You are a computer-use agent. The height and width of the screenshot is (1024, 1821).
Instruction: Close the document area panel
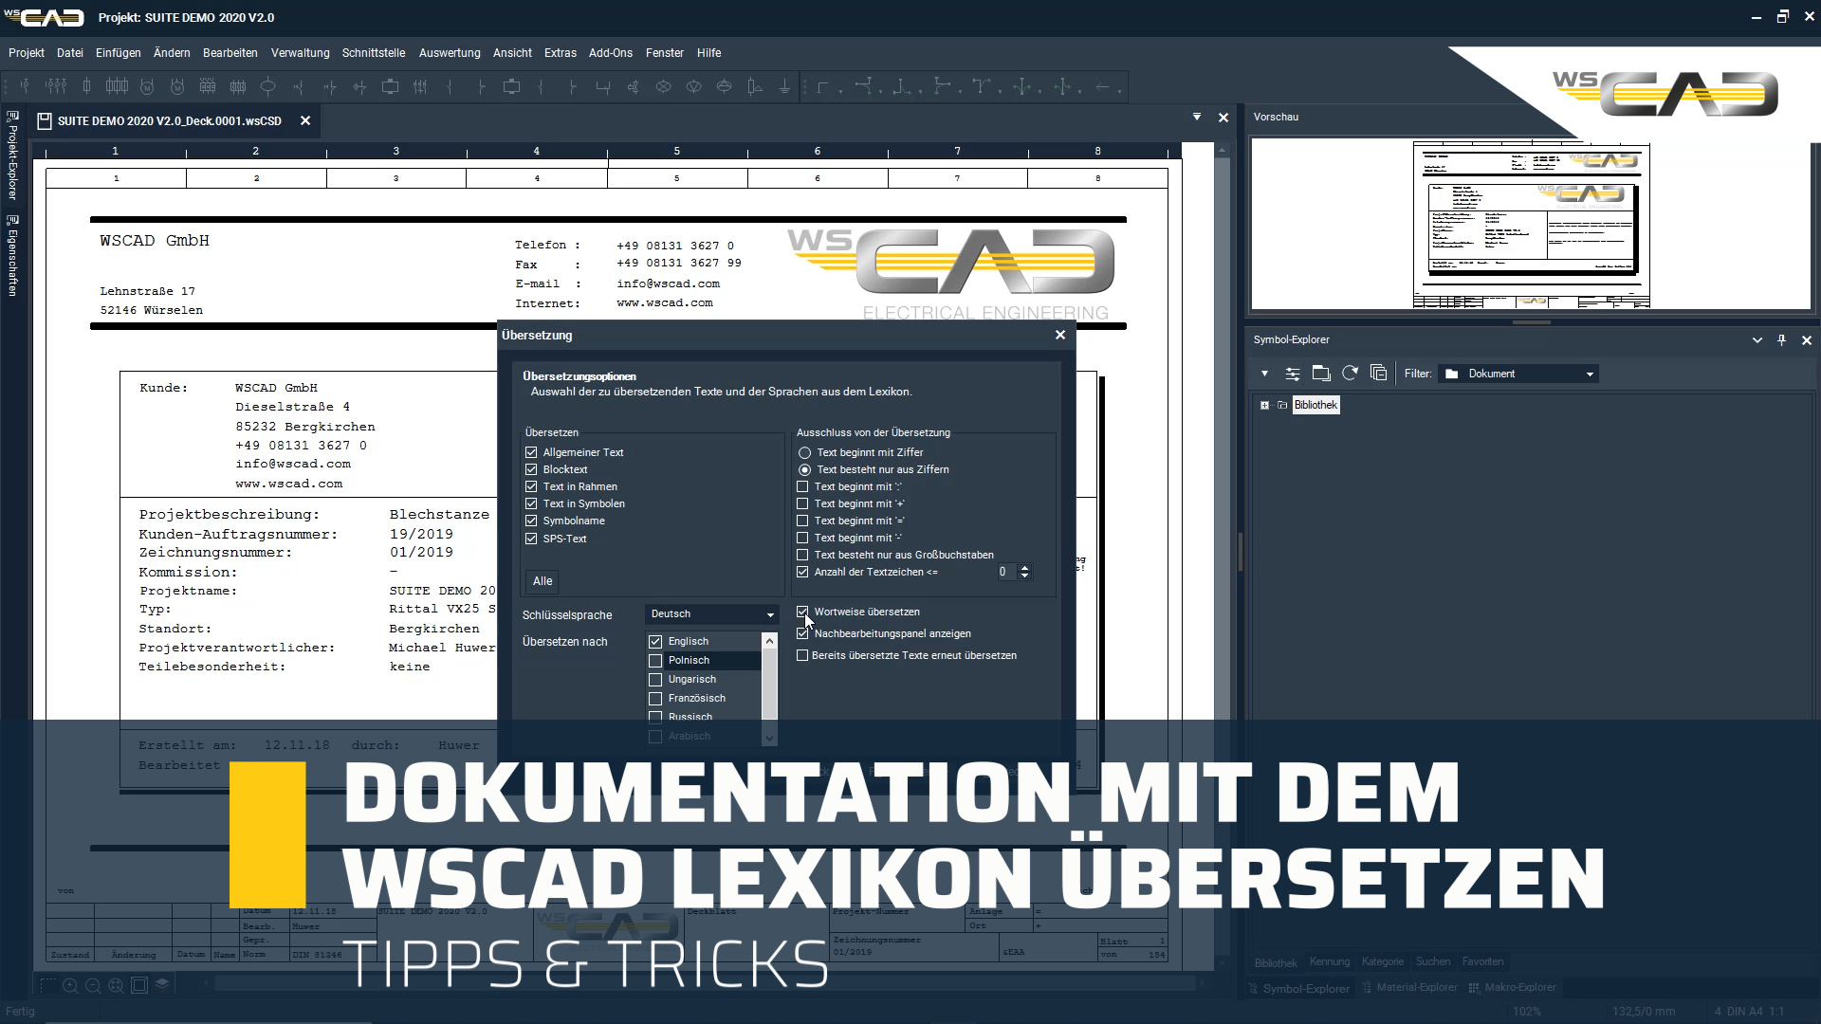pos(1223,118)
